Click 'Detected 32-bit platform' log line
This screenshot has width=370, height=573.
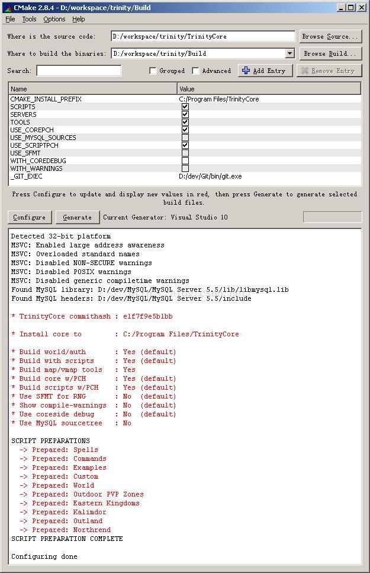(x=61, y=236)
